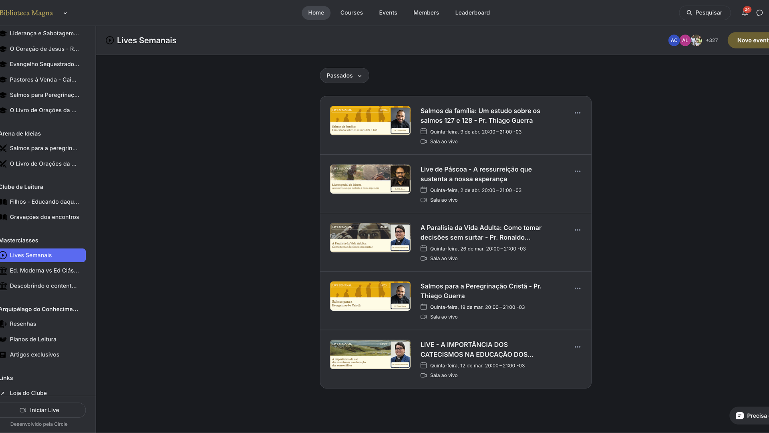The image size is (769, 433).
Task: Click calendar icon on the 26 de mar. event
Action: coord(423,249)
